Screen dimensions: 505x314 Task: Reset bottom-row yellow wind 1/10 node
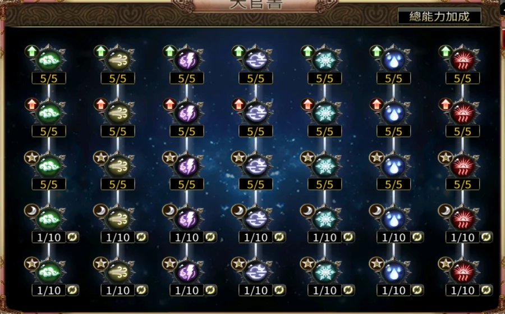[141, 290]
